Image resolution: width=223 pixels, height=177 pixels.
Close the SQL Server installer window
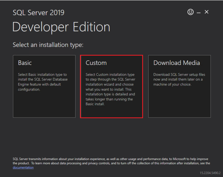pos(207,12)
